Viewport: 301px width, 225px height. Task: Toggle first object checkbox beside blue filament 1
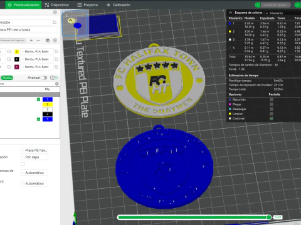point(38,99)
